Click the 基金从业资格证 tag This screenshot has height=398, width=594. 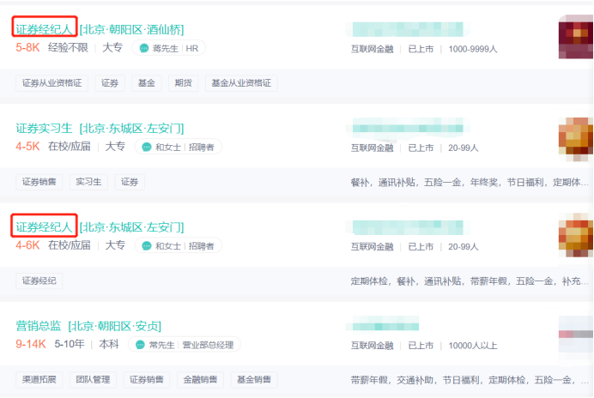click(x=241, y=83)
